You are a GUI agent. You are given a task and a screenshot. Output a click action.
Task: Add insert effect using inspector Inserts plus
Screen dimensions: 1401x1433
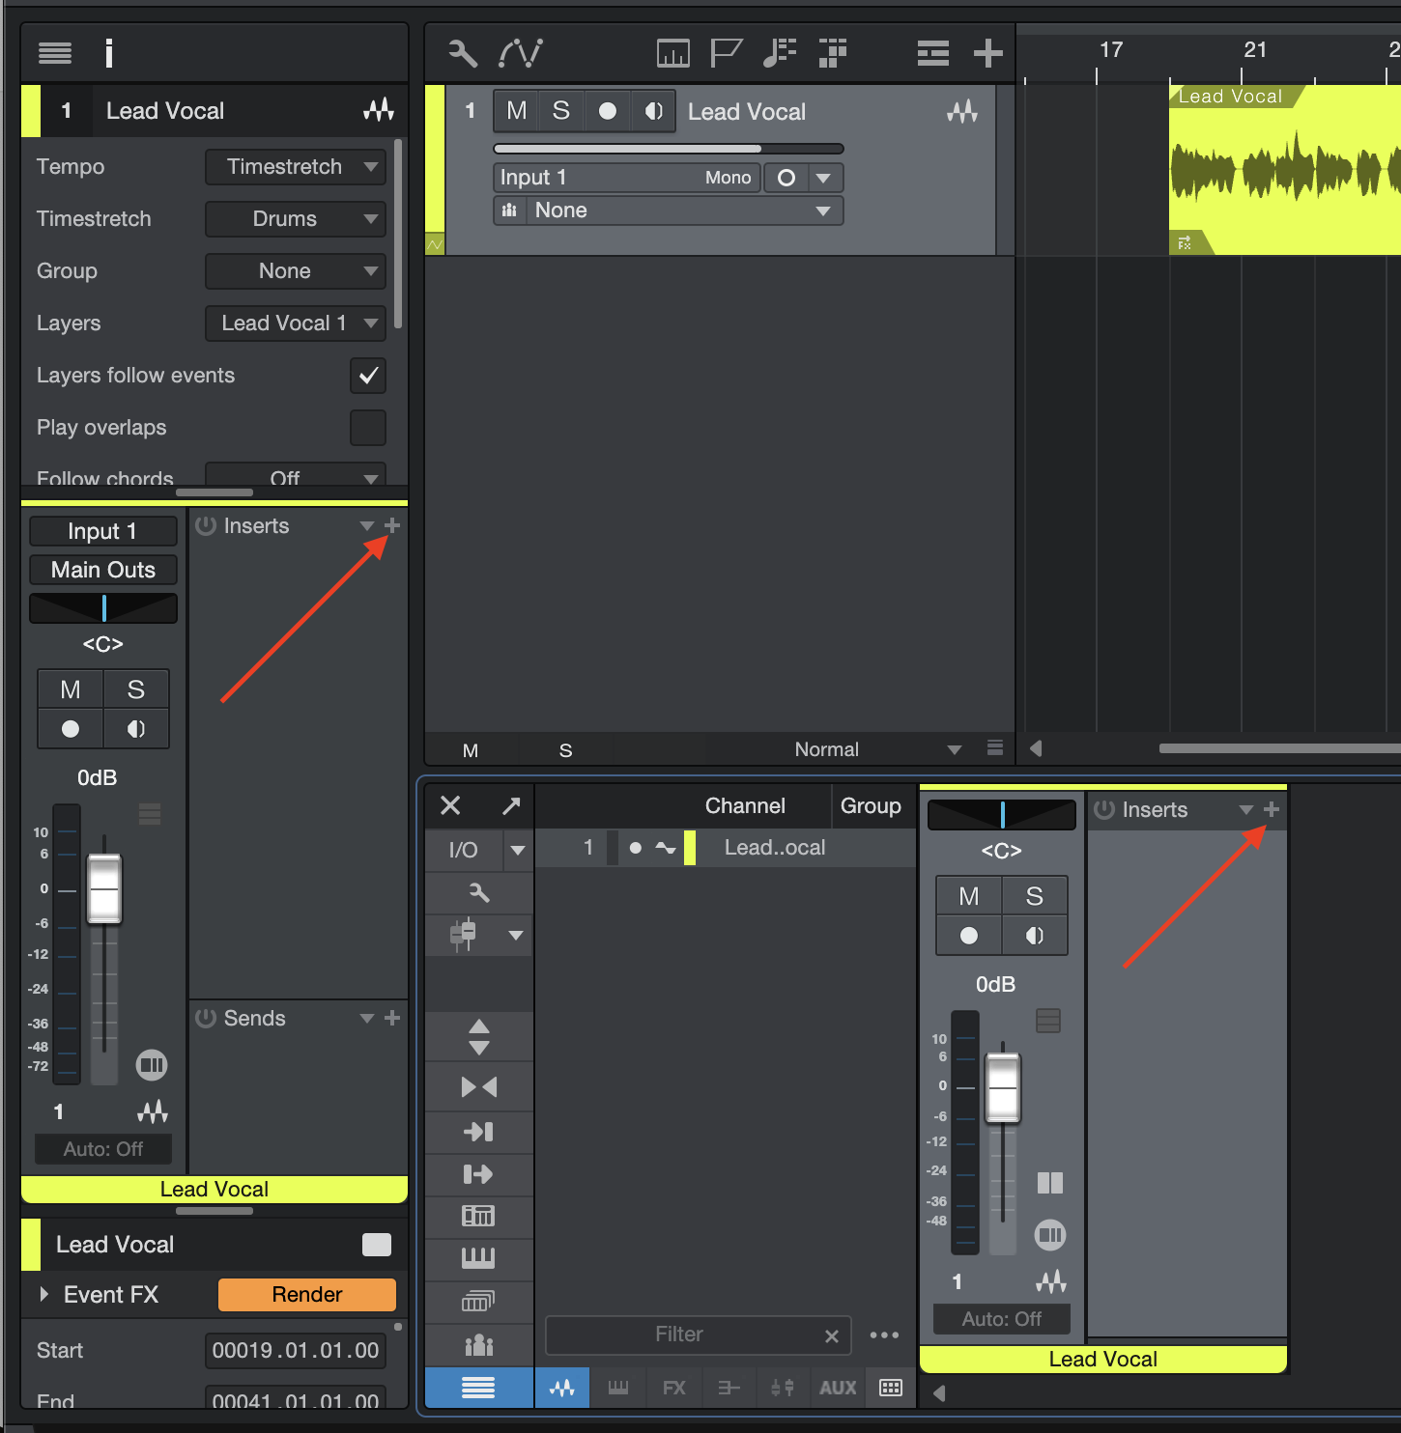pyautogui.click(x=392, y=526)
